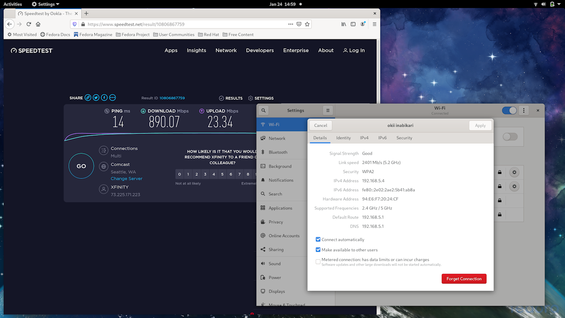565x318 pixels.
Task: Open Settings search magnifier button
Action: click(x=264, y=110)
